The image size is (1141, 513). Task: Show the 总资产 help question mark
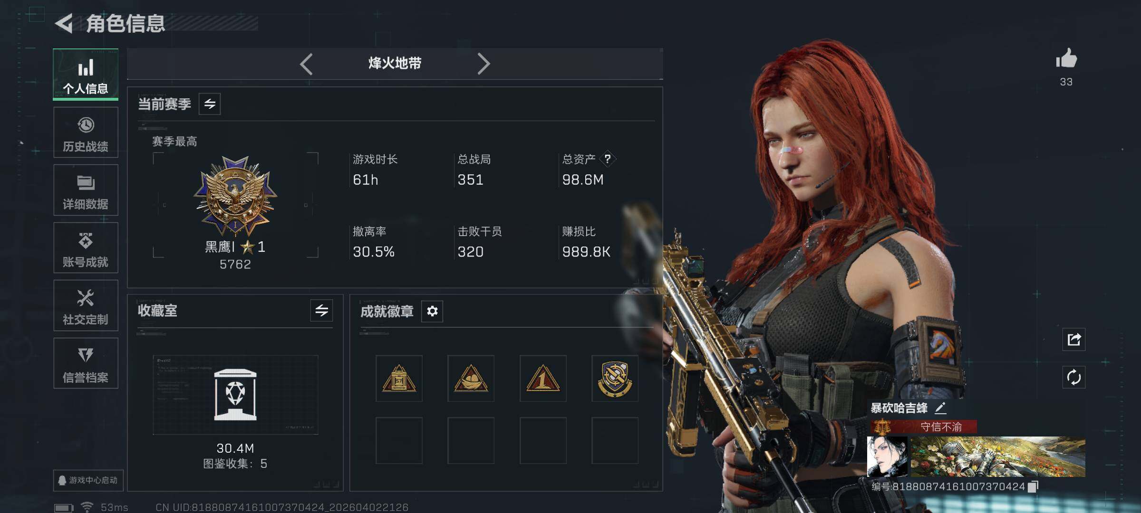(x=608, y=159)
